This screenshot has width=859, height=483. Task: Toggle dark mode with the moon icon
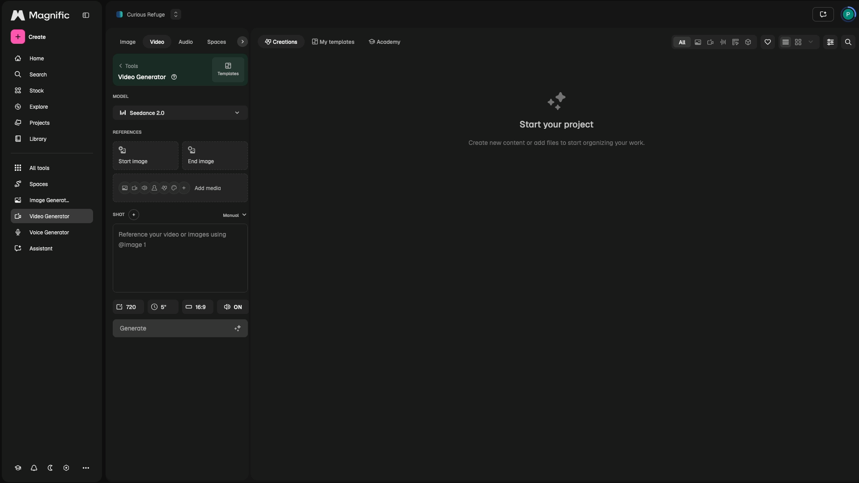(50, 468)
